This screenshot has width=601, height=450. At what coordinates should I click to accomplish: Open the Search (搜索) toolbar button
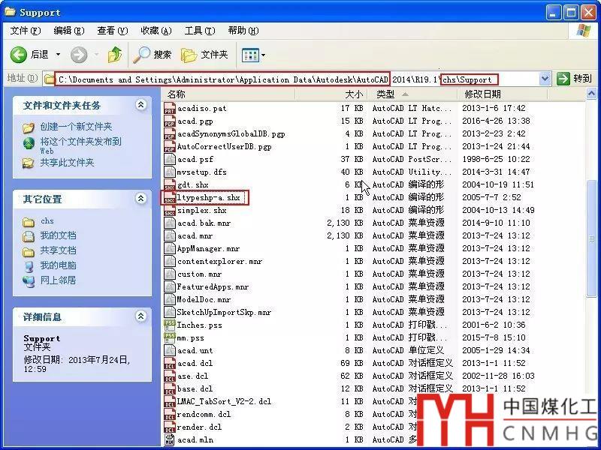tap(153, 55)
